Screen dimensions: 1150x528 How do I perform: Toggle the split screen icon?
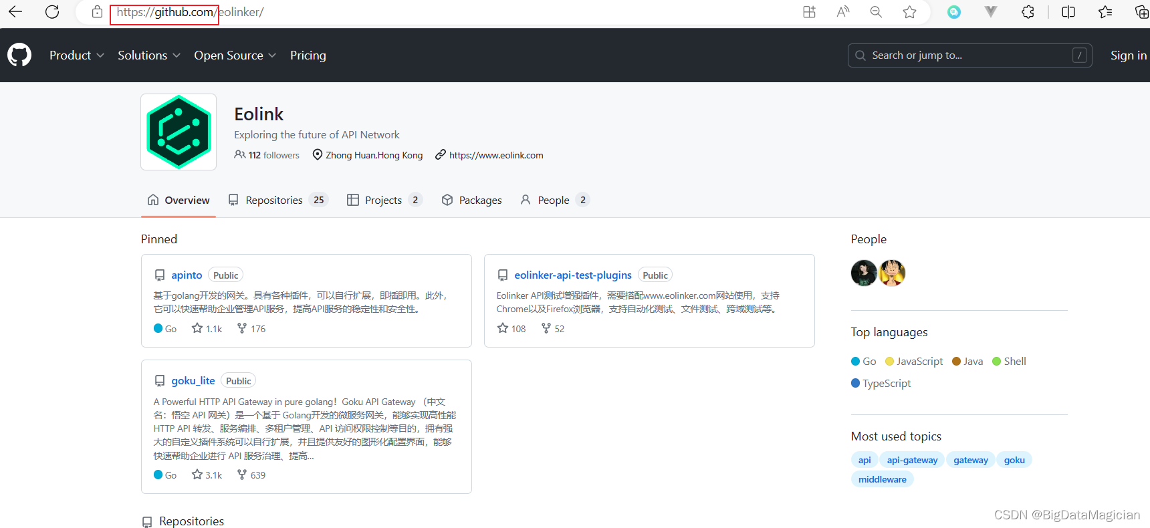(x=1068, y=12)
